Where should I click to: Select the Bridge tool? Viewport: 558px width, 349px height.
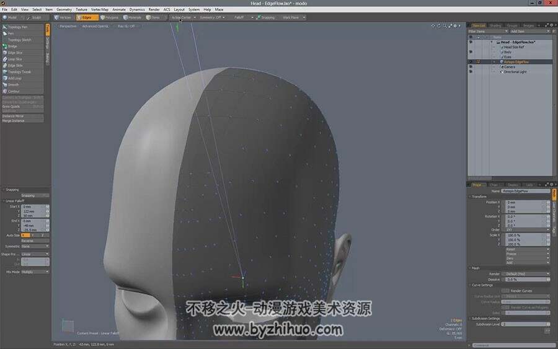22,46
